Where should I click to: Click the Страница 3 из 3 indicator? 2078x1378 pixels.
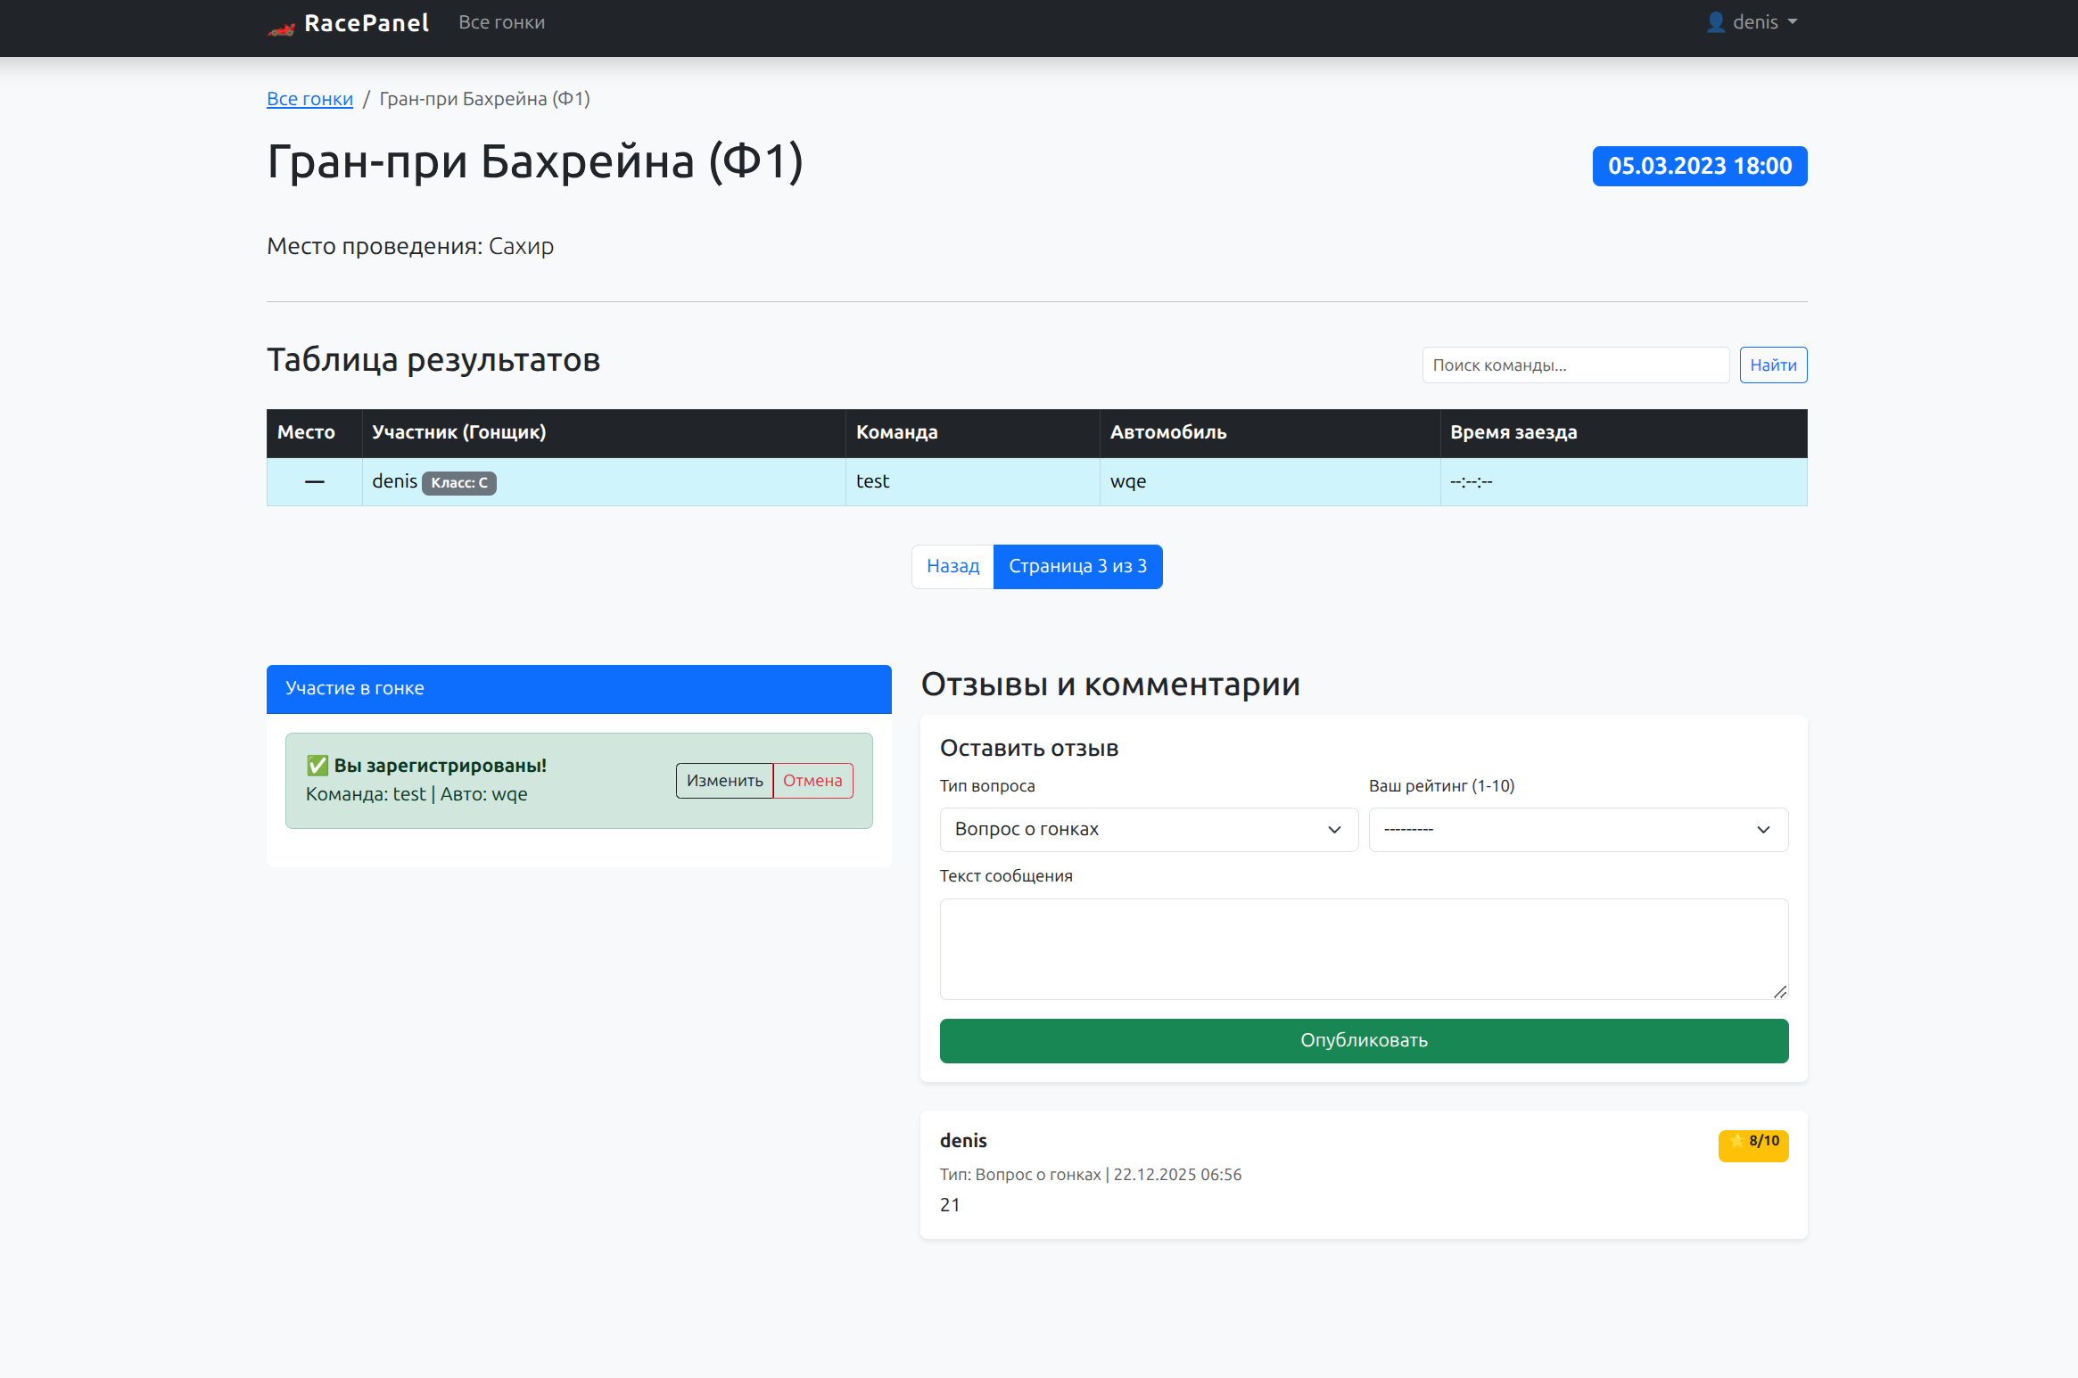pos(1077,567)
